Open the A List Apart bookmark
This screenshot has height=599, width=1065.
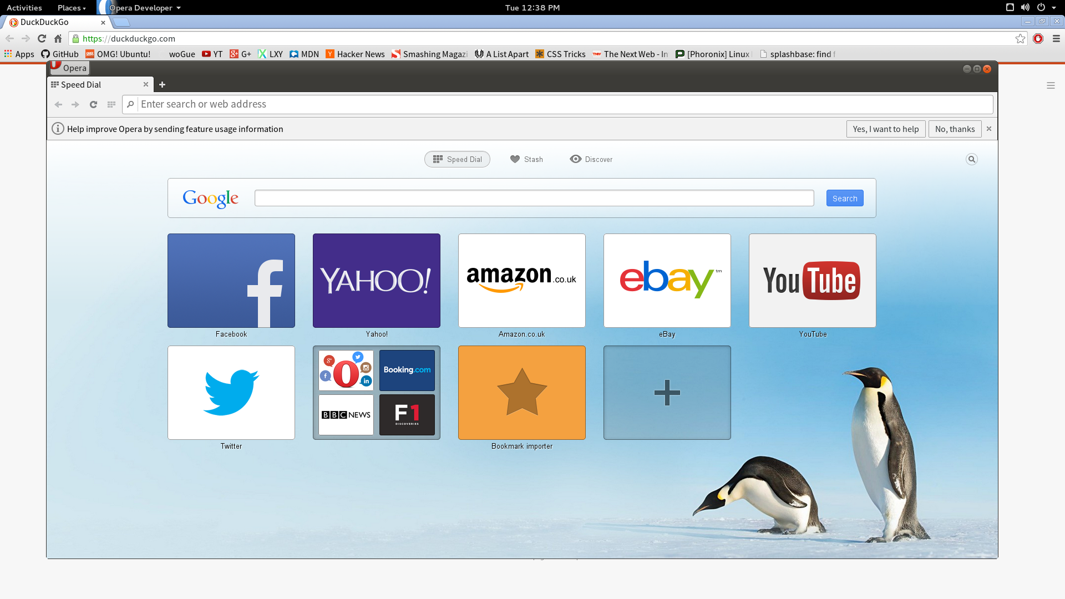tap(501, 54)
